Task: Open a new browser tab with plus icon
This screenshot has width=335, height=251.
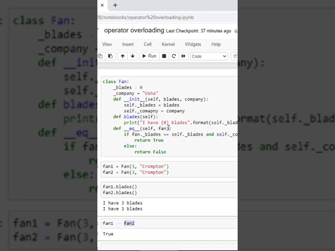Action: click(115, 5)
